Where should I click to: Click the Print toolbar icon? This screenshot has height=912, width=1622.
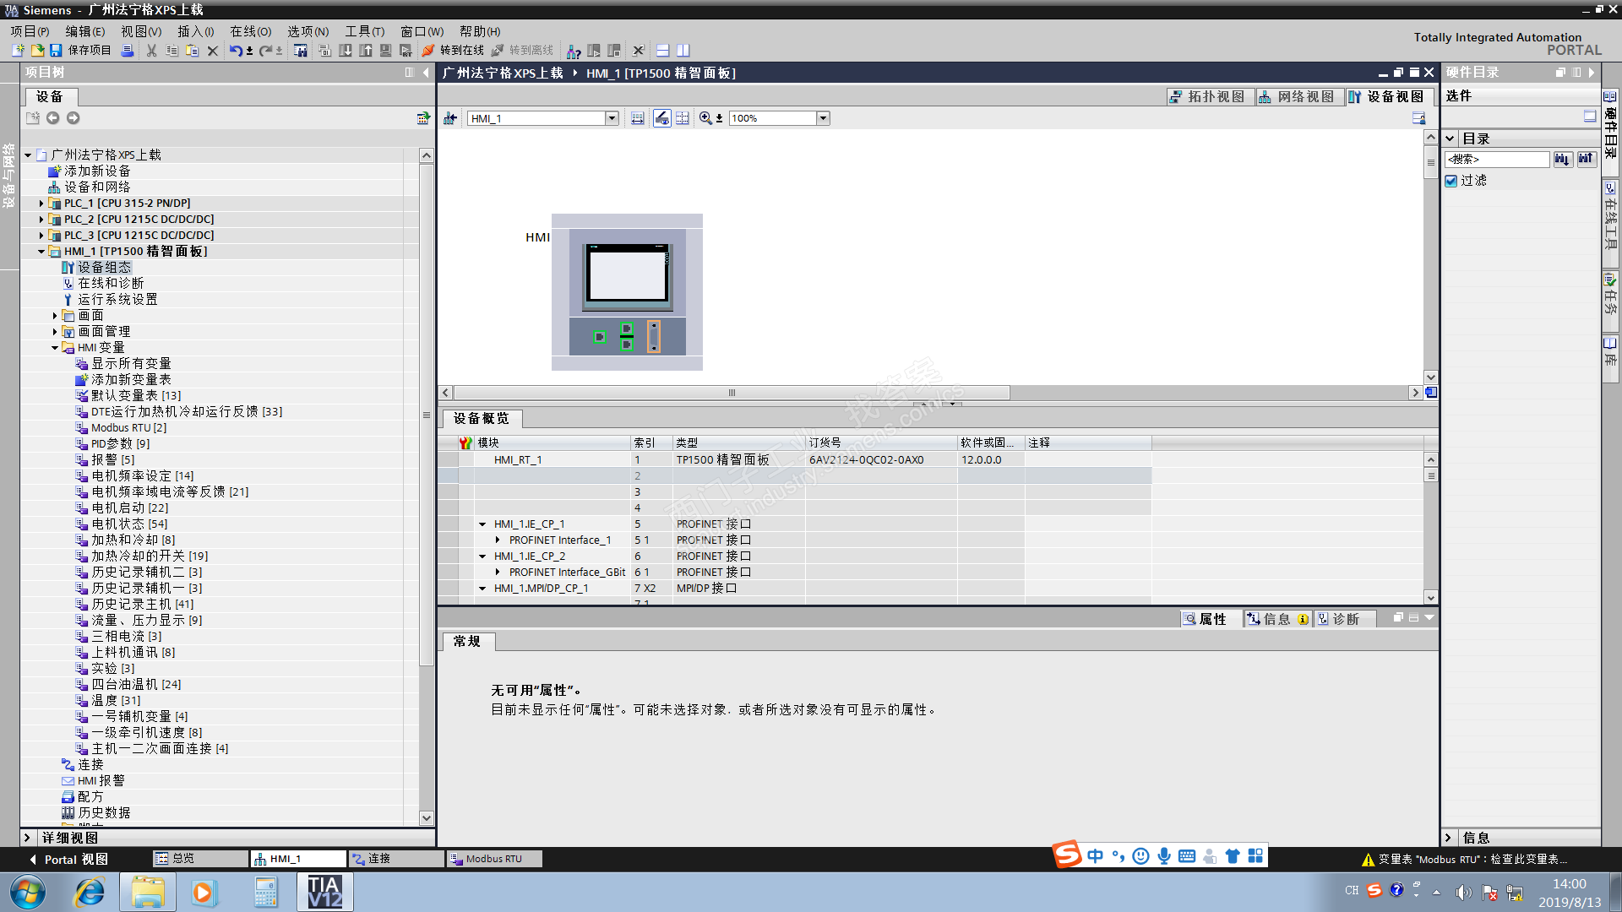(128, 51)
